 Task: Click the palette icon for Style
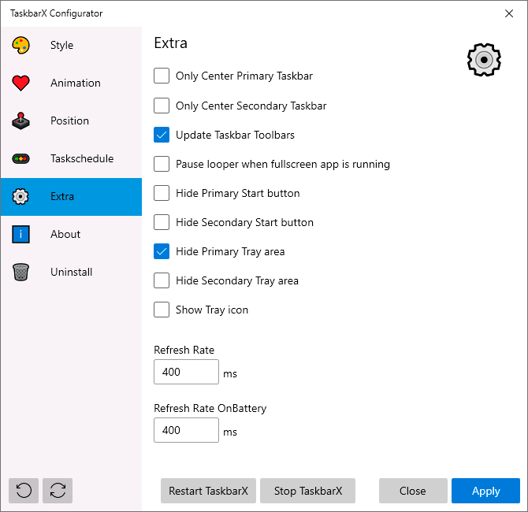point(21,46)
